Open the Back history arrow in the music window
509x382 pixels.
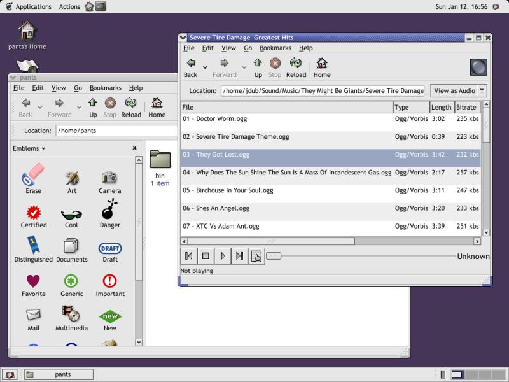coord(205,67)
